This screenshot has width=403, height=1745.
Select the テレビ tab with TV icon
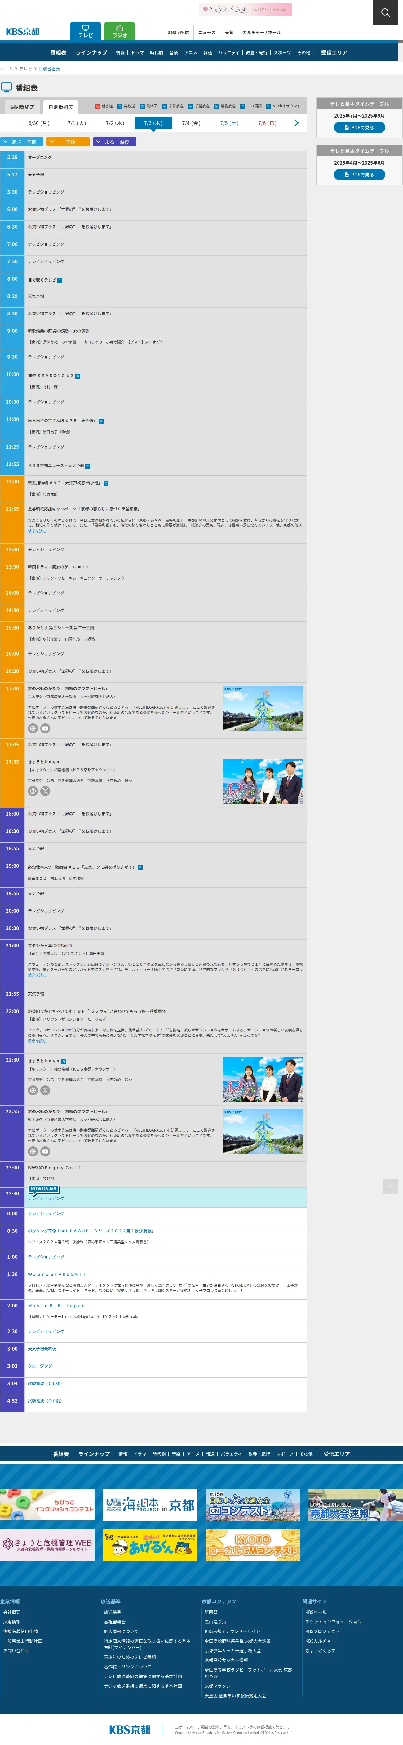[85, 31]
